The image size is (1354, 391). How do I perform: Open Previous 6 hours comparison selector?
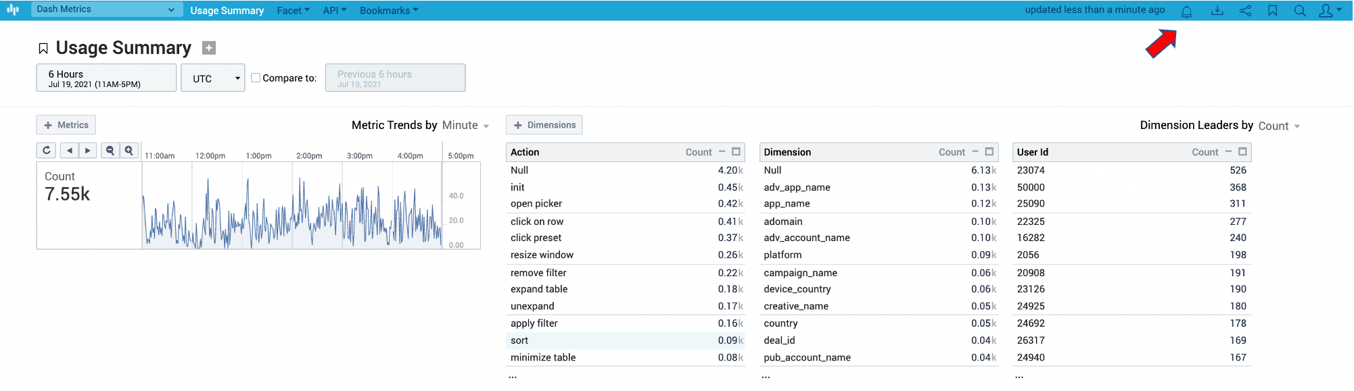click(395, 78)
